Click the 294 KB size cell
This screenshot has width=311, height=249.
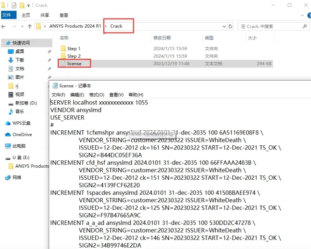(x=264, y=64)
